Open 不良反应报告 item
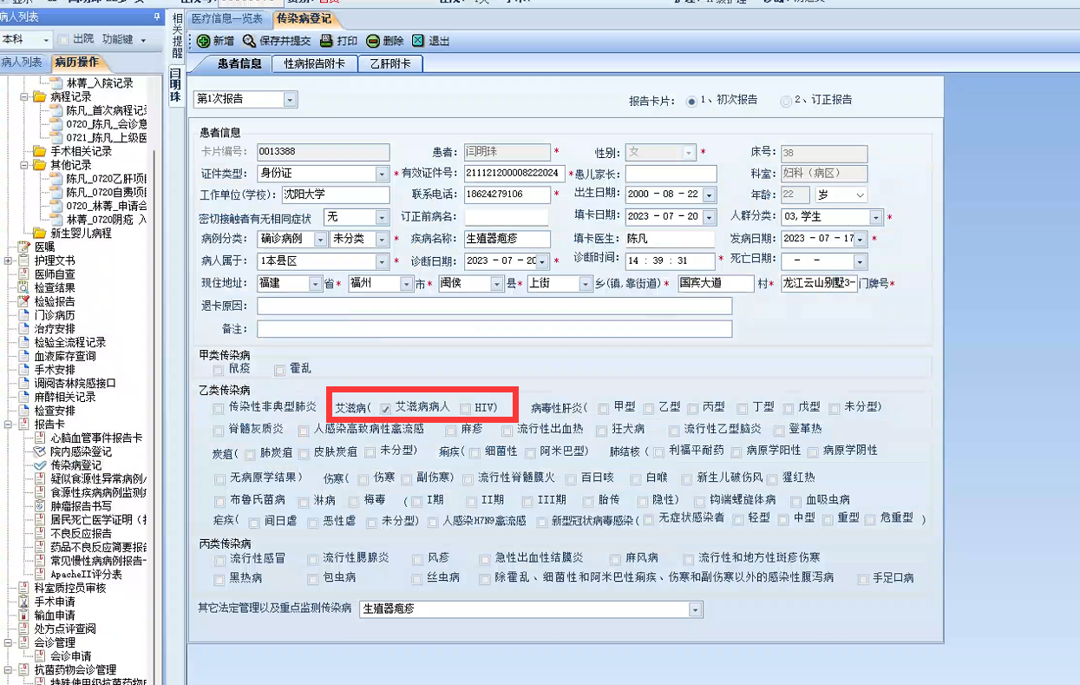 pyautogui.click(x=81, y=533)
